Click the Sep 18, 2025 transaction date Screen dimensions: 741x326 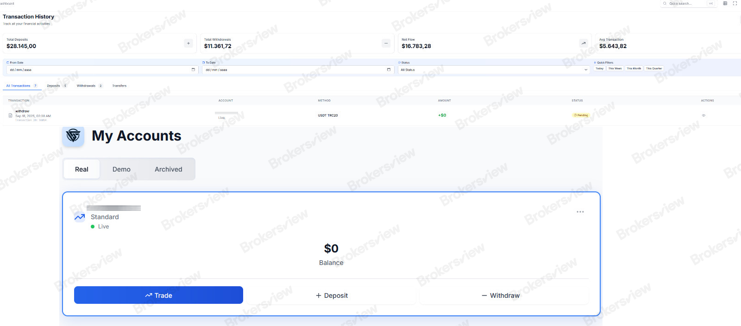pyautogui.click(x=33, y=116)
